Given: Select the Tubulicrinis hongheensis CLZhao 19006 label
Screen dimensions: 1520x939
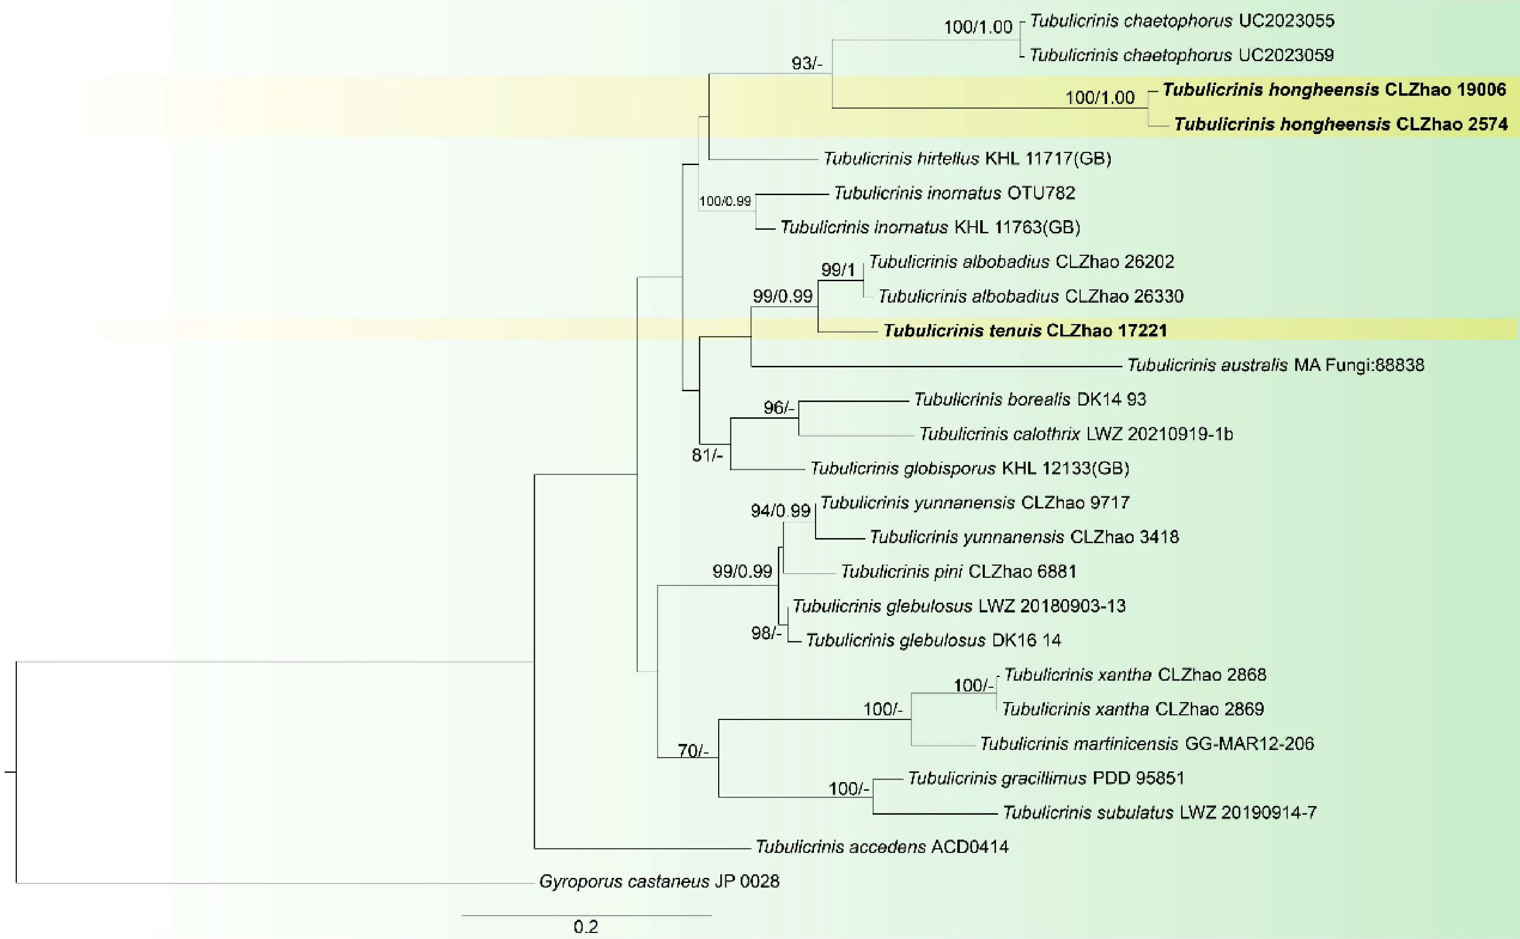Looking at the screenshot, I should coord(1334,90).
